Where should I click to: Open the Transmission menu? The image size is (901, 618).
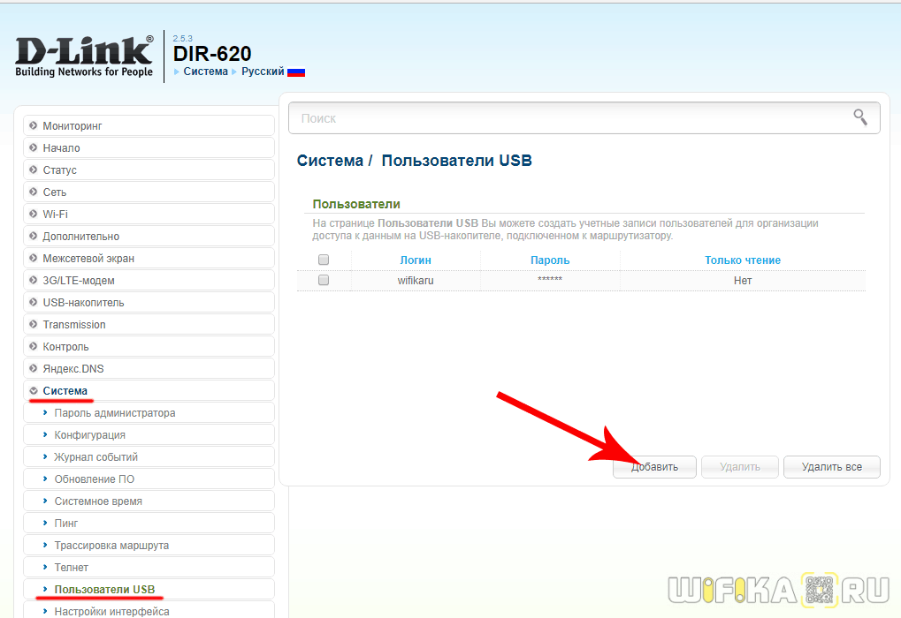point(149,325)
